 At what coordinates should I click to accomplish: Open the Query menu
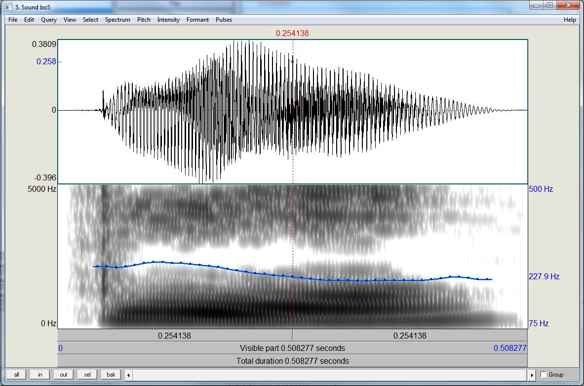coord(49,20)
